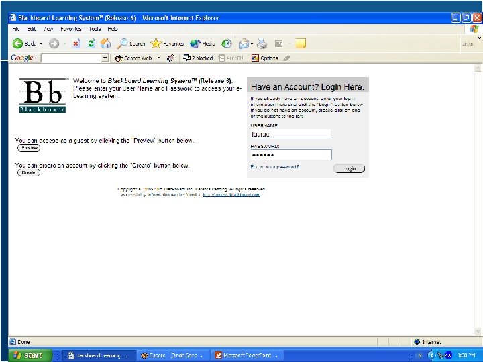Screen dimensions: 483x362
Task: Click the Google toolbar news icon
Action: click(170, 58)
